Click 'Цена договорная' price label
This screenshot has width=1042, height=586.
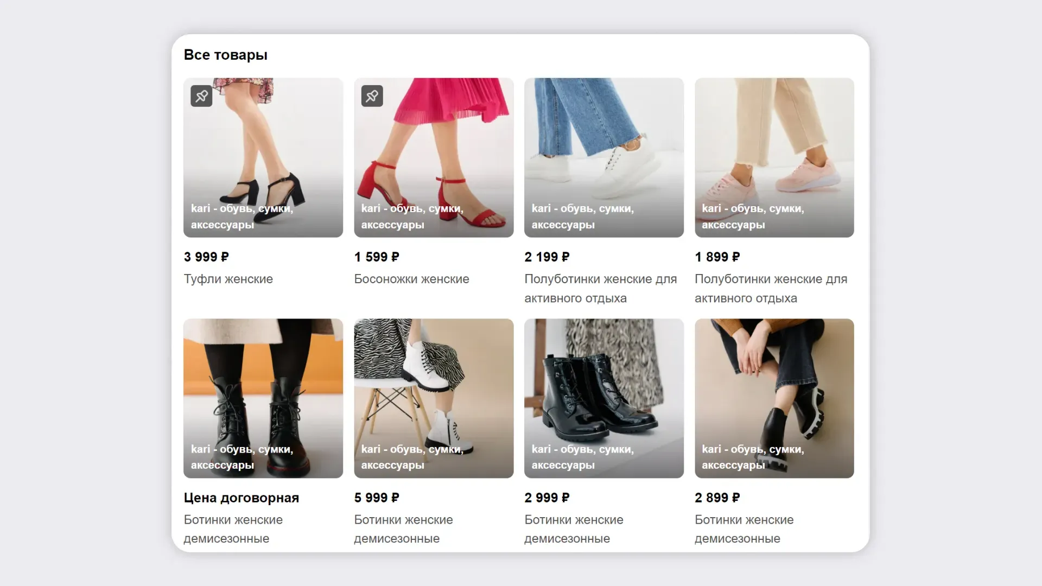click(x=241, y=498)
